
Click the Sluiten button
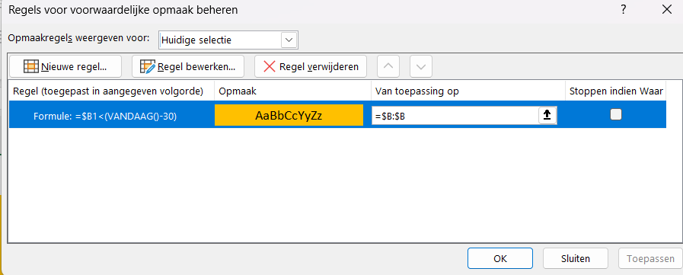pos(576,258)
